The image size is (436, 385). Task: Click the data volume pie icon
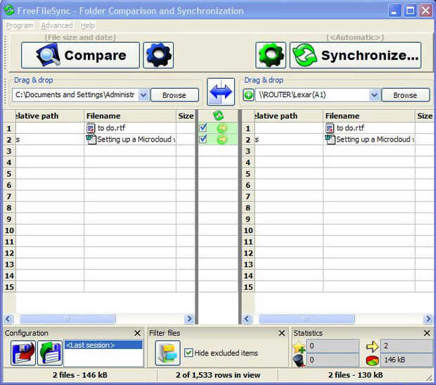[372, 360]
